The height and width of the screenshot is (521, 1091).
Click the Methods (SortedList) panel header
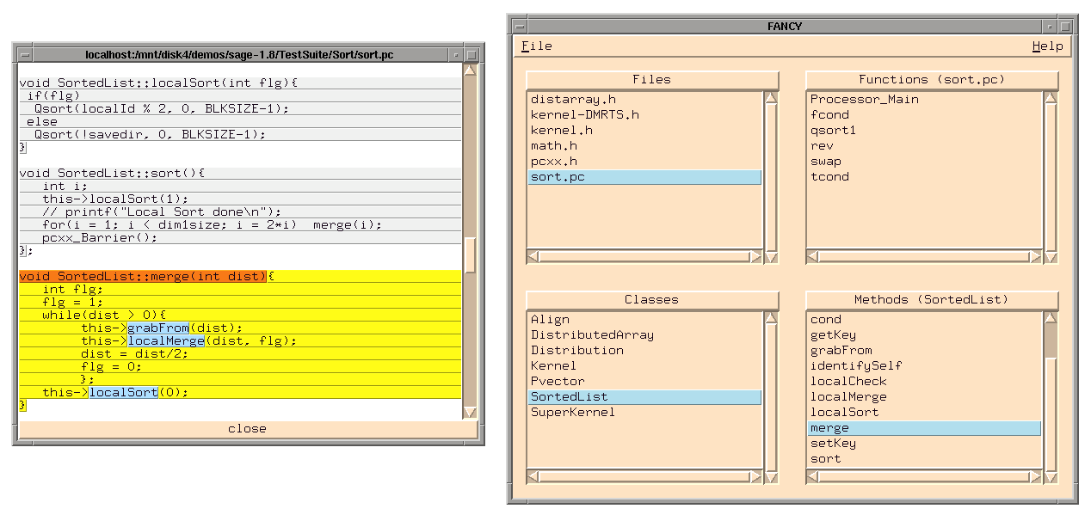click(x=932, y=300)
